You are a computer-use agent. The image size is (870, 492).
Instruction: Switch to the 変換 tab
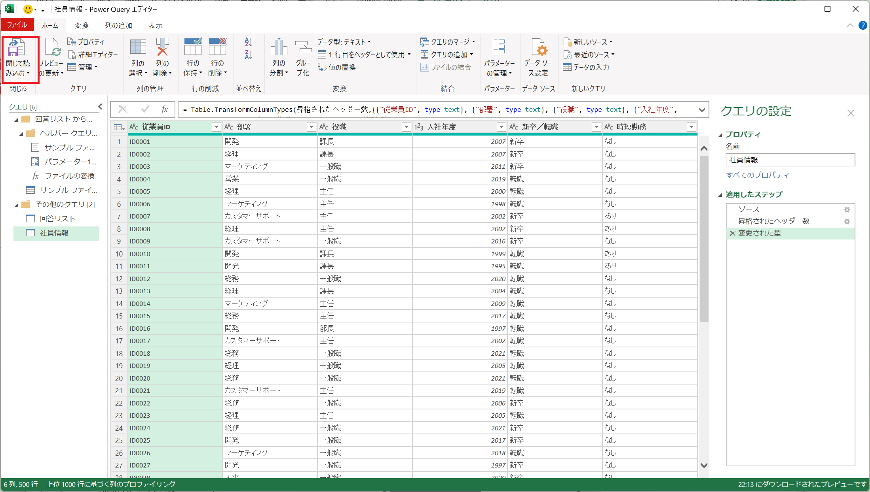pos(82,25)
